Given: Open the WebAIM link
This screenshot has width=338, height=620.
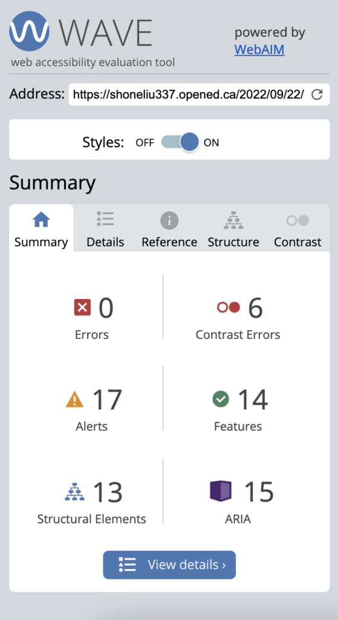Looking at the screenshot, I should tap(259, 50).
